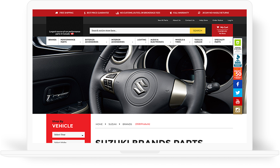Open the Select Year dropdown
Viewport: 280px width, 168px height.
point(69,135)
